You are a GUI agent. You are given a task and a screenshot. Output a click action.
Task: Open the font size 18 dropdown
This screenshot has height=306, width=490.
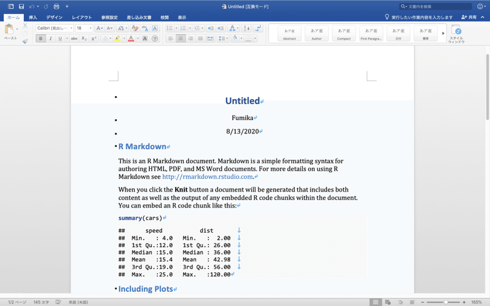91,28
